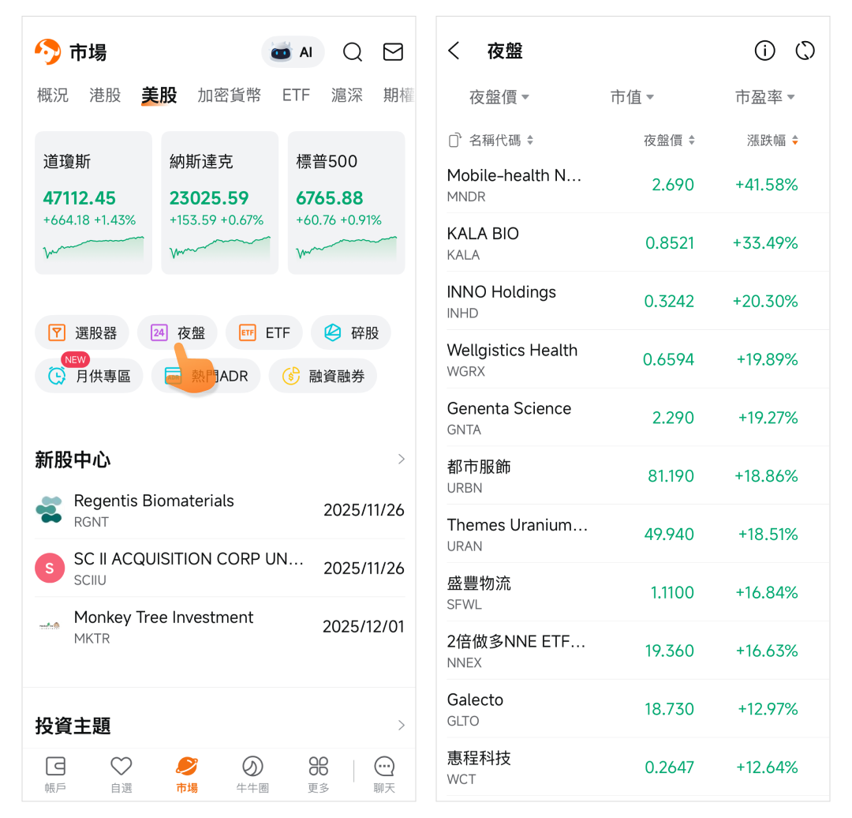Open the 牛牛圈 community icon
The image size is (852, 818).
pos(252,772)
